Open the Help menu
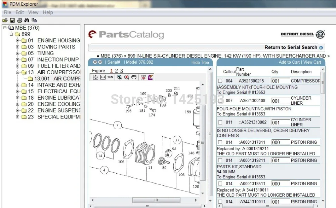336x208 pixels. click(x=48, y=12)
